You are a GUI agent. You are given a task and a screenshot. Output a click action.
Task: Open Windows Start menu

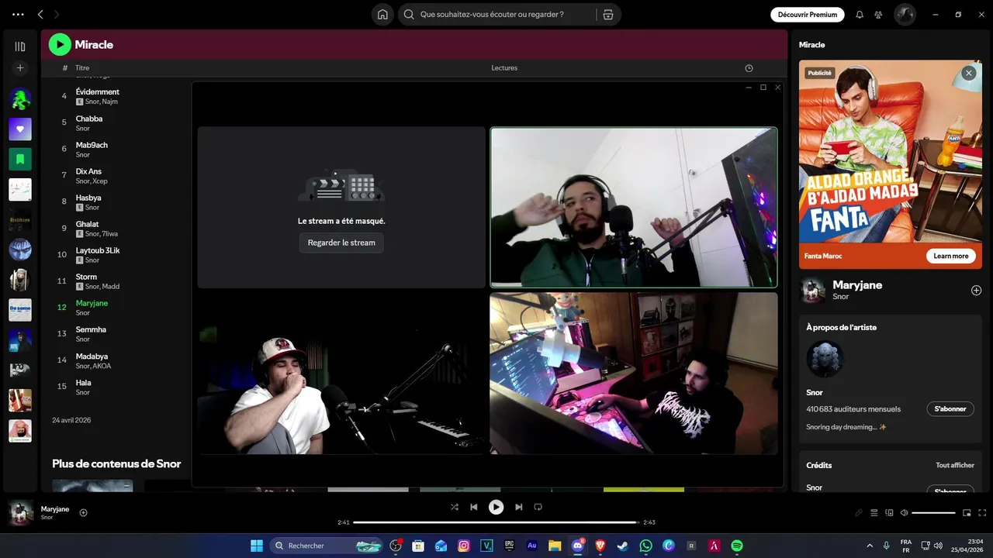(x=256, y=546)
